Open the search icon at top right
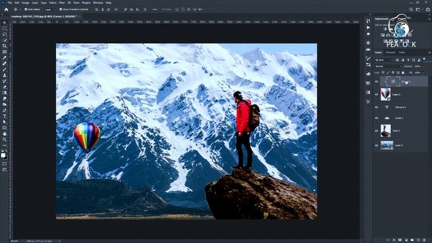Image resolution: width=432 pixels, height=243 pixels. [x=411, y=9]
